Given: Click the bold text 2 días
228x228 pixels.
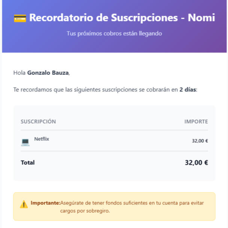Looking at the screenshot, I should pyautogui.click(x=188, y=89).
